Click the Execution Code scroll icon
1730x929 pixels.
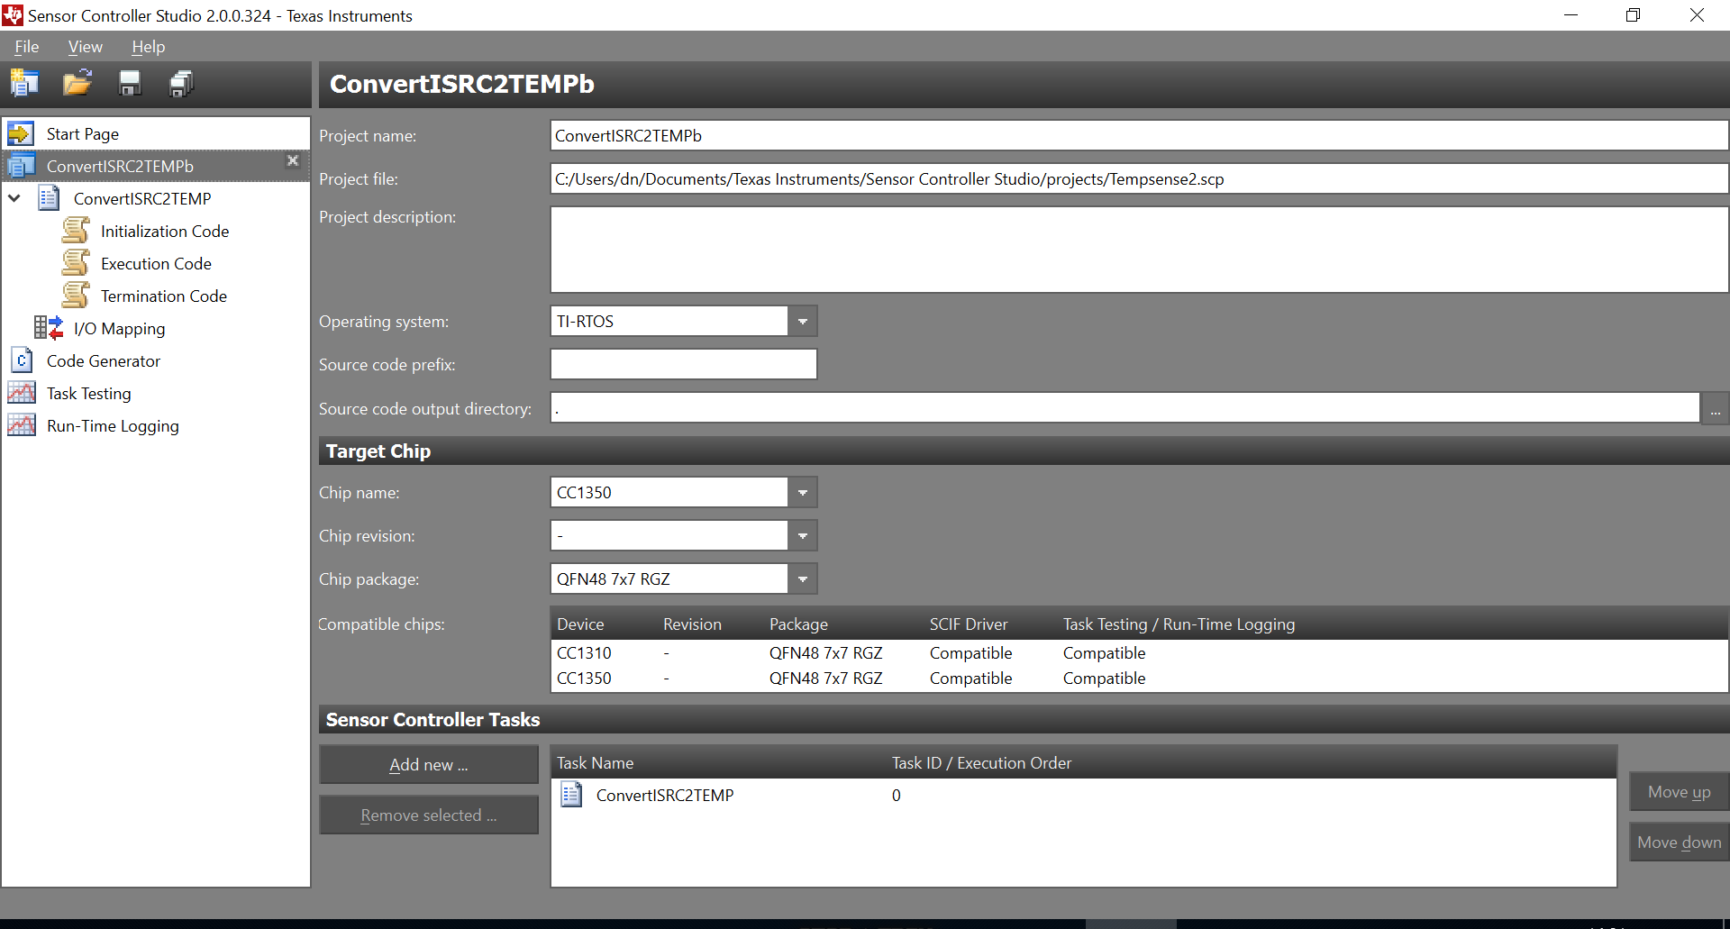pos(76,263)
